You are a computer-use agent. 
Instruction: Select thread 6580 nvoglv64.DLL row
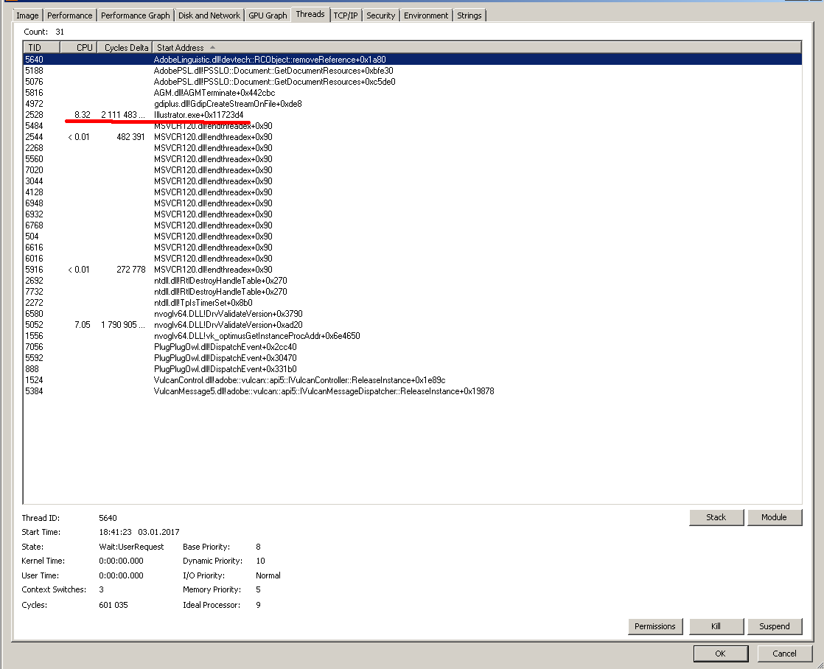413,313
